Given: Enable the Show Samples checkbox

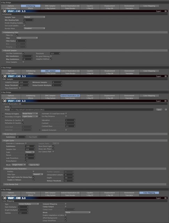Looking at the screenshot, I should pyautogui.click(x=23, y=62).
